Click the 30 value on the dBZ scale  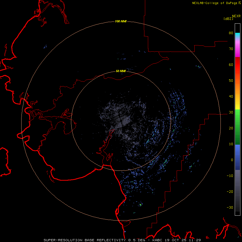[x=231, y=112]
